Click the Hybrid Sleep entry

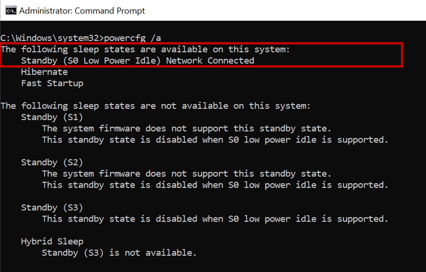(52, 241)
